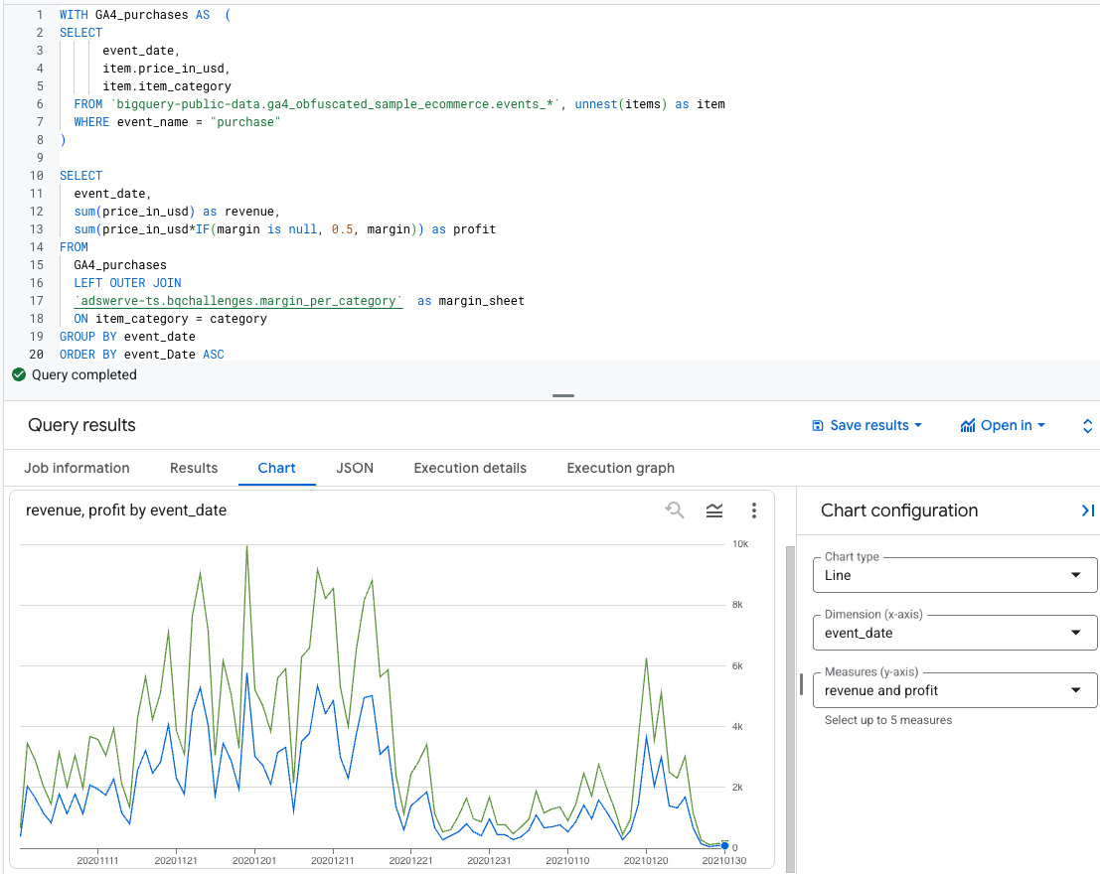Open the Execution details tab

[470, 468]
